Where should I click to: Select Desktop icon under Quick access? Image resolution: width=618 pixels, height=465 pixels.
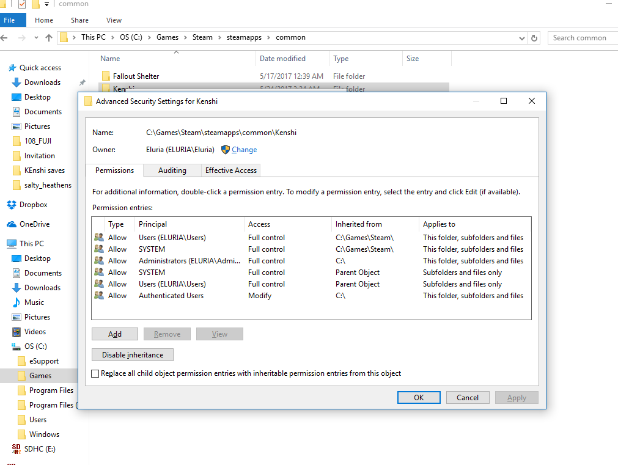point(16,97)
